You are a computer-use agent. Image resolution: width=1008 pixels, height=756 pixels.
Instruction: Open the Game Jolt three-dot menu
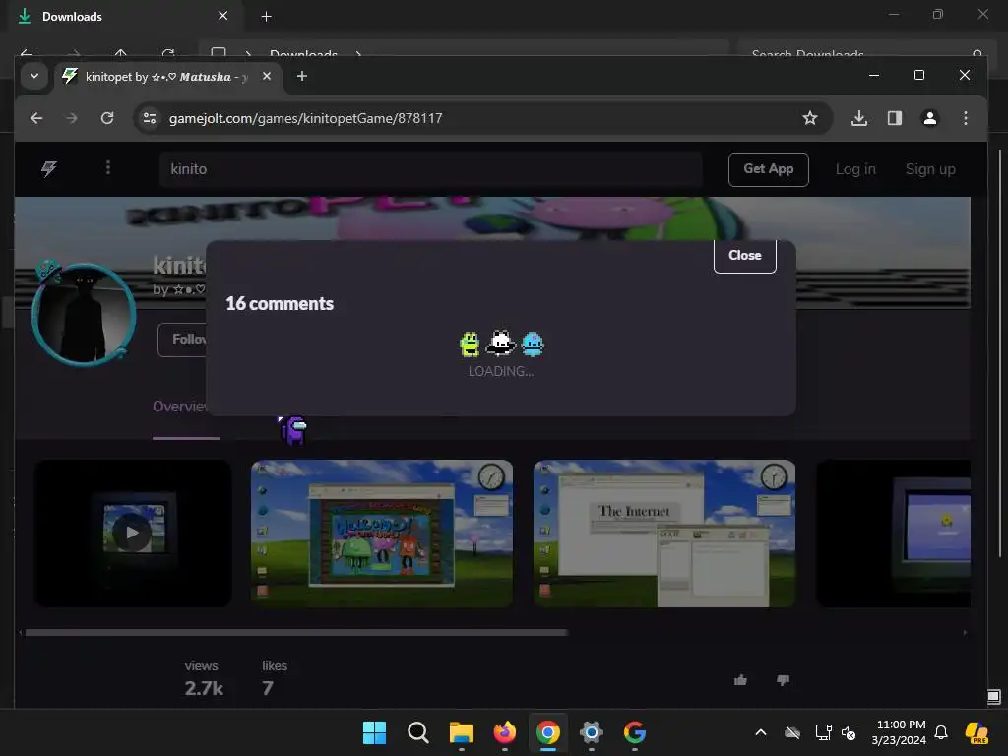[x=108, y=168]
